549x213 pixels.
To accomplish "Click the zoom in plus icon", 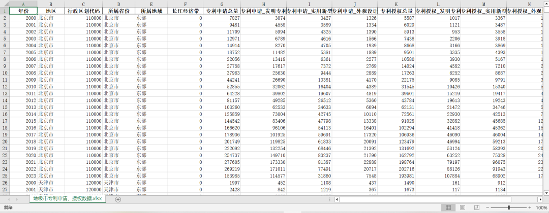I will coord(529,208).
